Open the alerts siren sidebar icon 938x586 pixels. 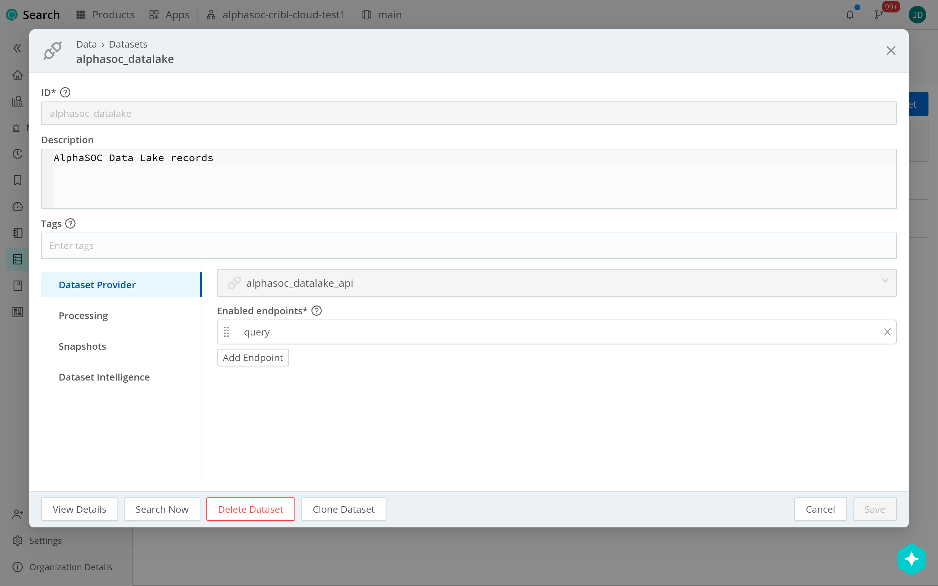(x=16, y=127)
